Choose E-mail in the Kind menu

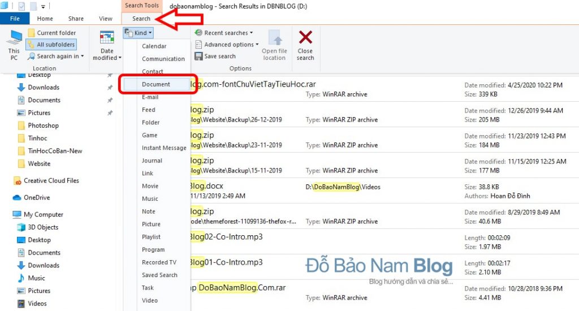pos(157,97)
